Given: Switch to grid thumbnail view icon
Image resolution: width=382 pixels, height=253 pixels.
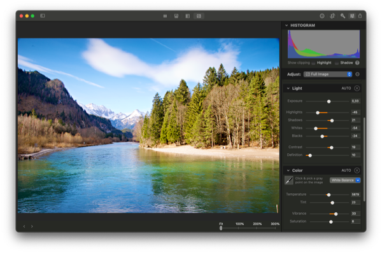Looking at the screenshot, I should coord(165,16).
